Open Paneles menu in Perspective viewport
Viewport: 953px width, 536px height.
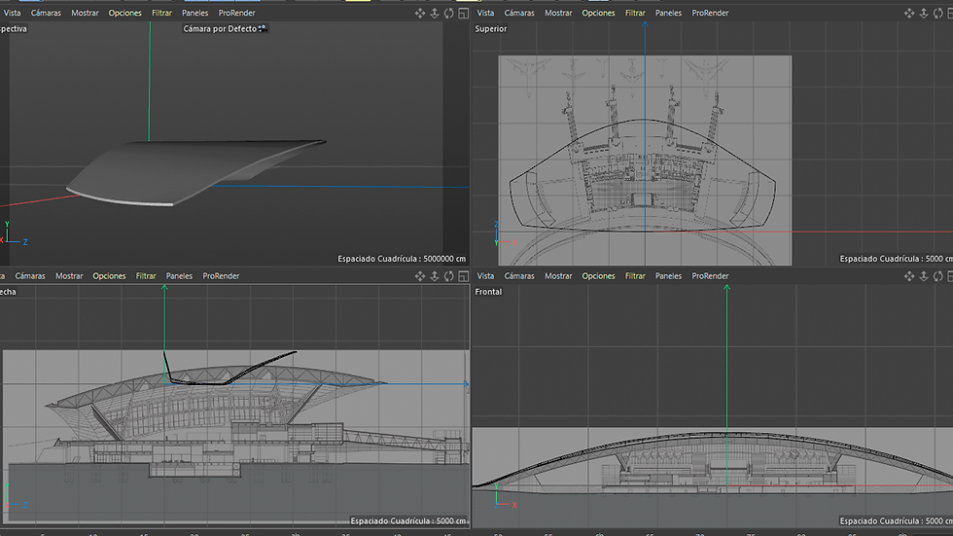coord(195,13)
